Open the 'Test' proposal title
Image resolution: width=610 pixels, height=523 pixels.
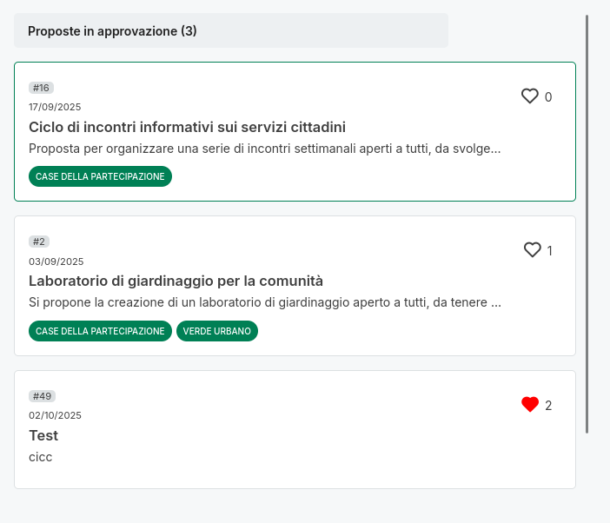[43, 435]
